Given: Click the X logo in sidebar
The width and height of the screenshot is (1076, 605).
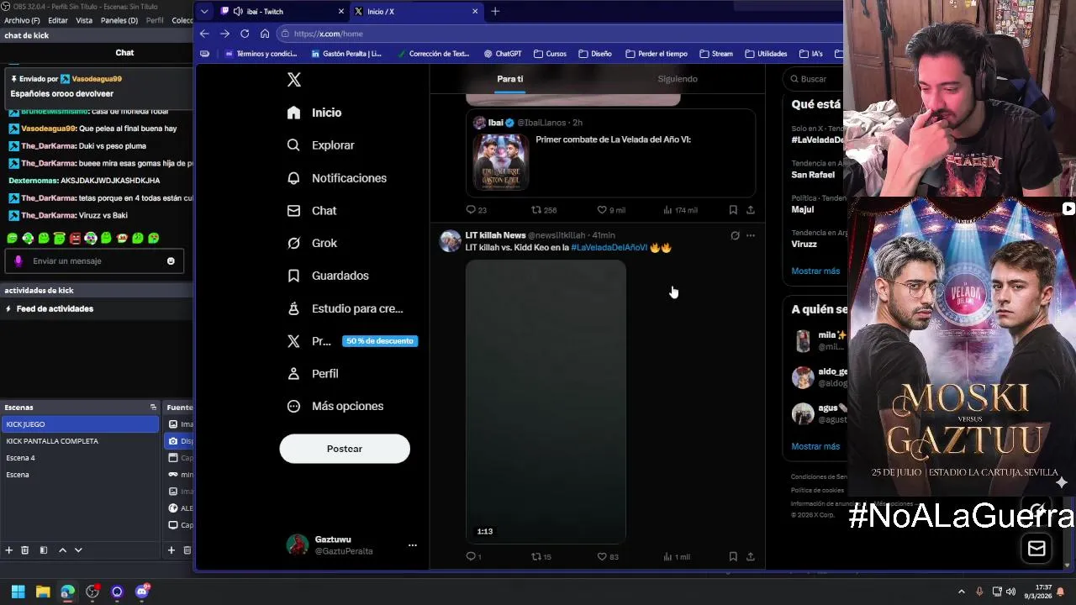Looking at the screenshot, I should point(293,80).
